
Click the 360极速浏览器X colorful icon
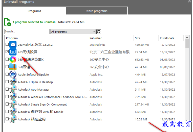click(x=13, y=59)
